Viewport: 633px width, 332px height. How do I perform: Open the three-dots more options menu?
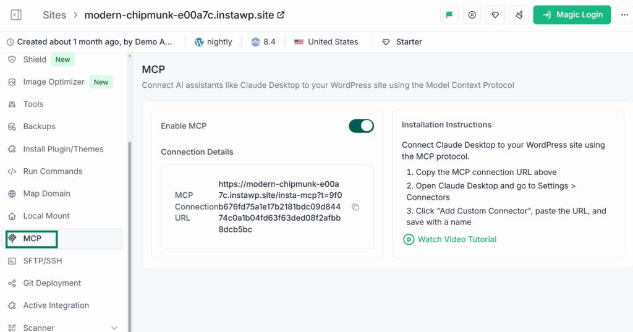(624, 15)
